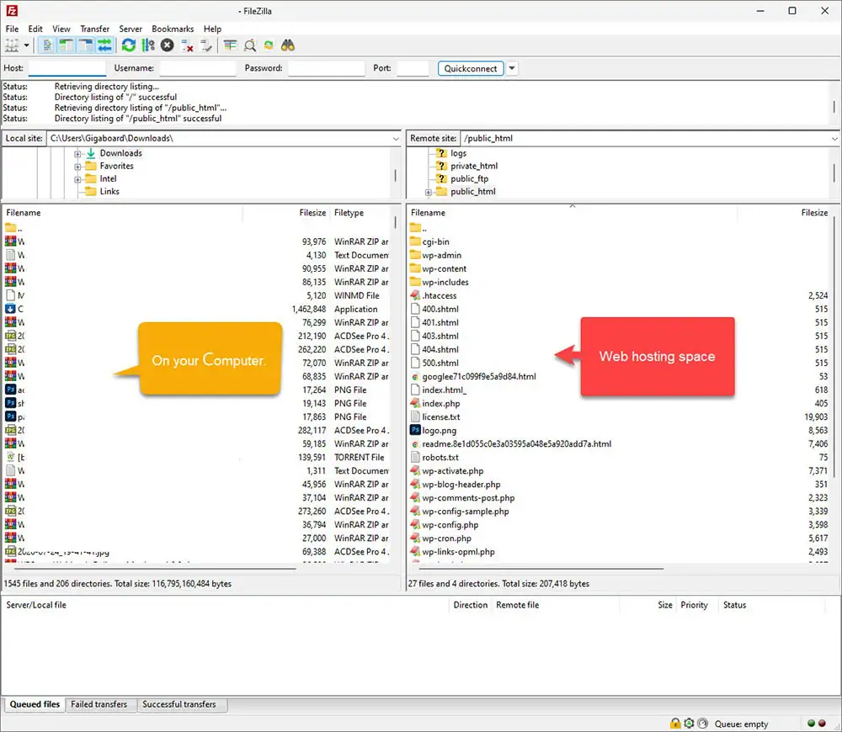Reconnect to the last used server icon
The height and width of the screenshot is (732, 842).
point(206,45)
